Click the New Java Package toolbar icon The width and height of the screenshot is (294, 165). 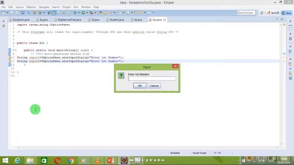(34, 13)
